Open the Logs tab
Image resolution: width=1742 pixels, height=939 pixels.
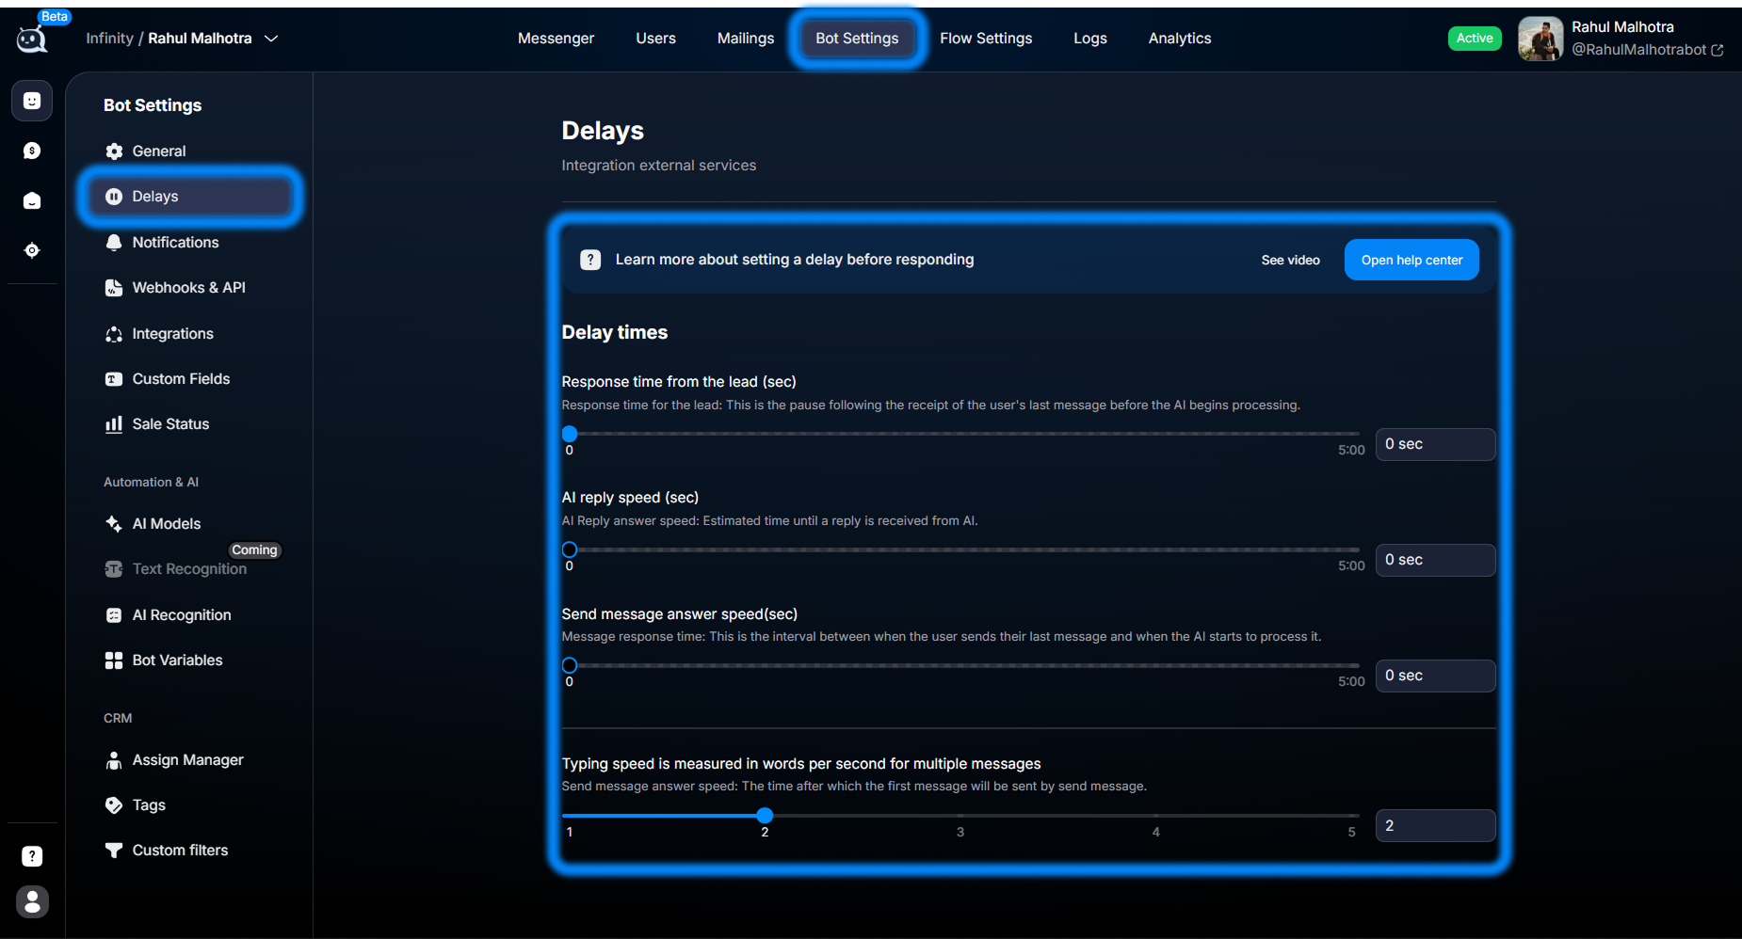tap(1089, 39)
